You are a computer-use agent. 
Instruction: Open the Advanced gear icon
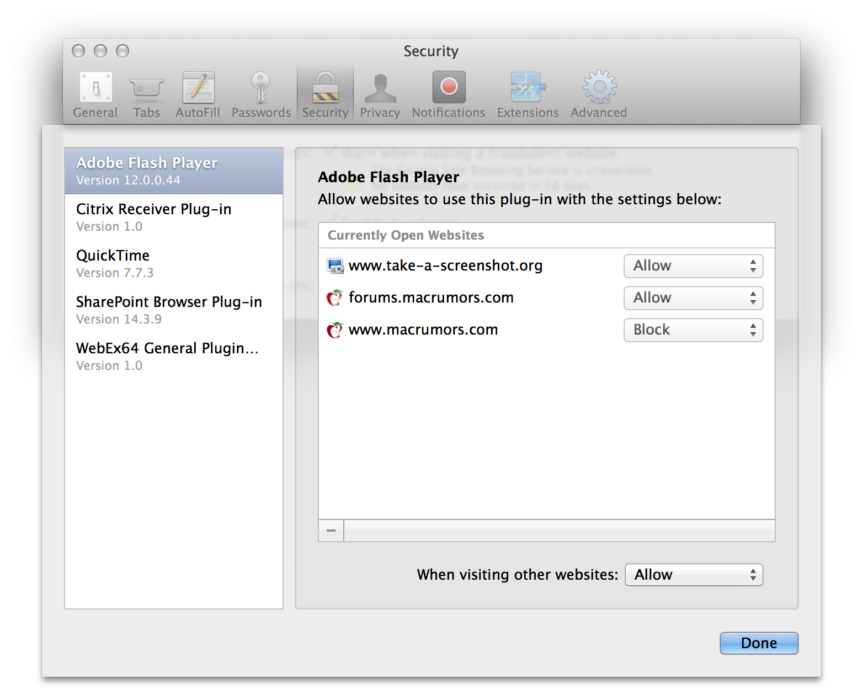point(599,87)
